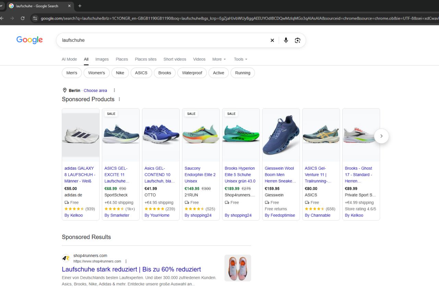439x295 pixels.
Task: Open Google Lens image search icon
Action: coord(297,40)
